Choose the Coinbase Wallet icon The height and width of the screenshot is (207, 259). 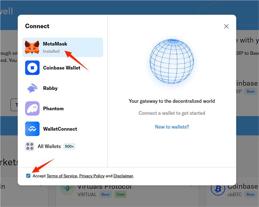[x=32, y=68]
